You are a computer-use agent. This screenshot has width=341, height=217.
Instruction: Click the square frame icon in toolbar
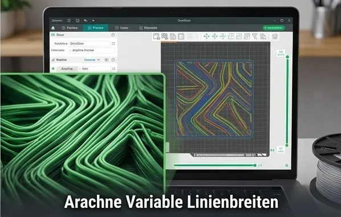coord(181,36)
